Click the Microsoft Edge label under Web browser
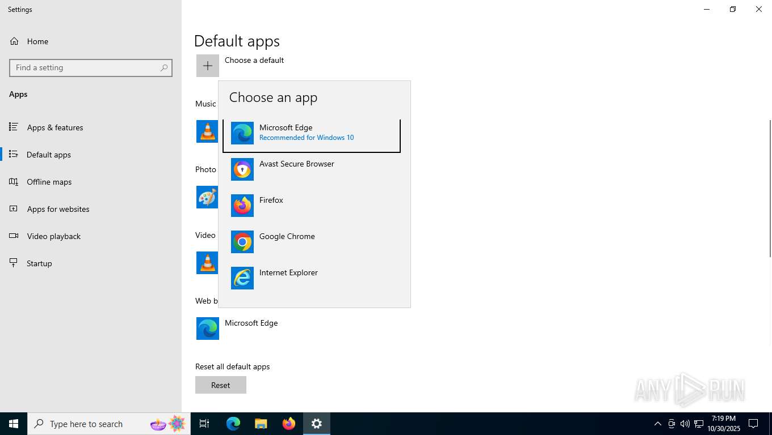 tap(251, 323)
